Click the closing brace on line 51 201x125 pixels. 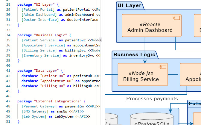pos(19,121)
